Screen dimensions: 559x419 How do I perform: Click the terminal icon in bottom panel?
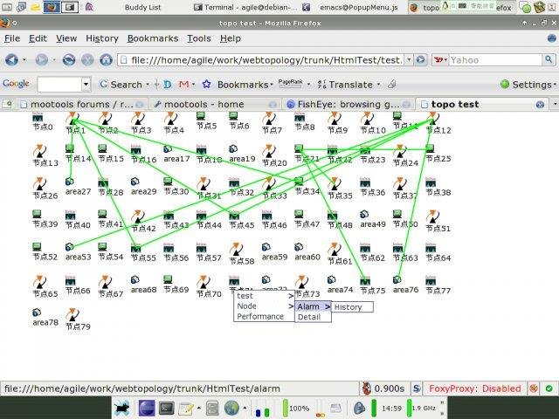[167, 409]
